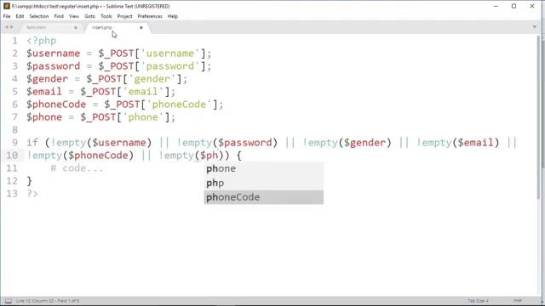Toggle the side bar icon in status bar
The image size is (545, 306).
(9, 301)
